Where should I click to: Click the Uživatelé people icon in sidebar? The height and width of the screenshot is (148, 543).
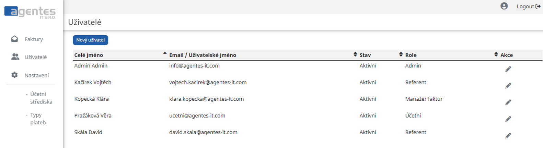tap(15, 57)
